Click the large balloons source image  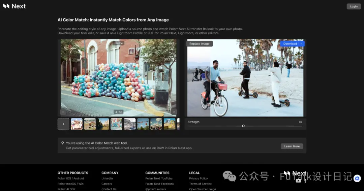point(118,78)
